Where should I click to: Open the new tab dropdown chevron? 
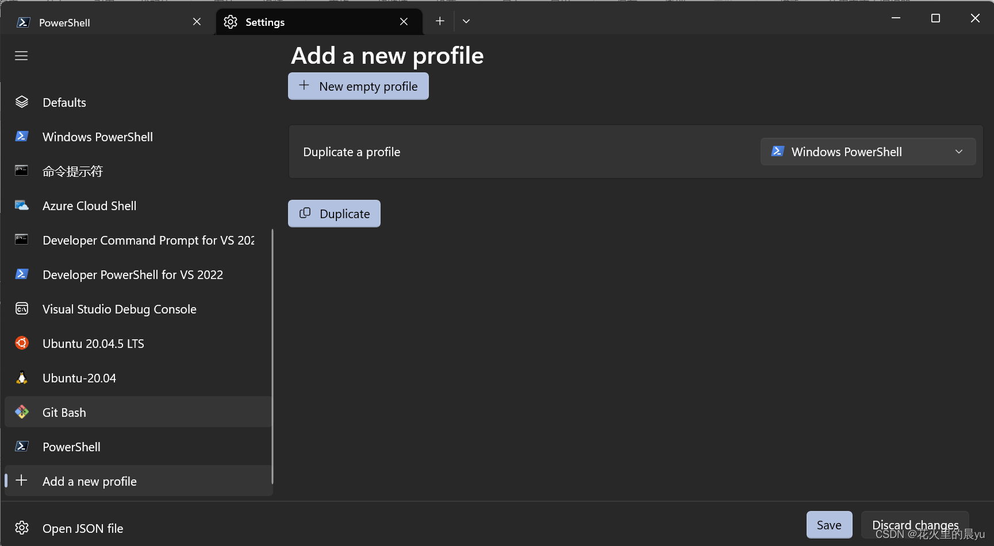(x=466, y=21)
